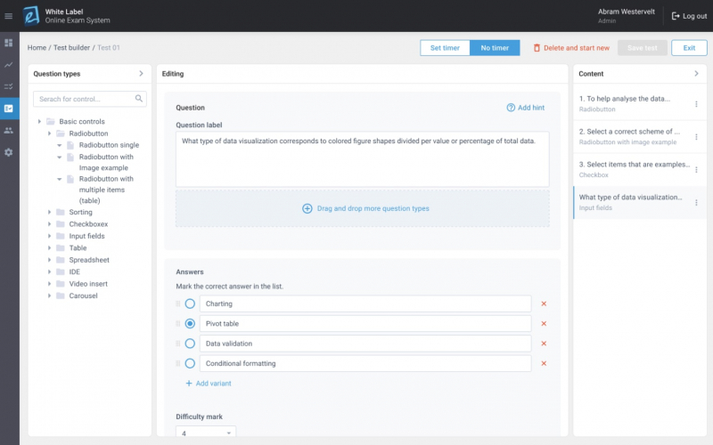Image resolution: width=713 pixels, height=445 pixels.
Task: Select Radiobutton with image example in the tree
Action: click(x=106, y=162)
